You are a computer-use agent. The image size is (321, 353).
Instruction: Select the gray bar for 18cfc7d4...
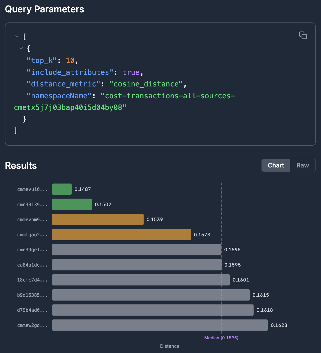[x=141, y=280]
